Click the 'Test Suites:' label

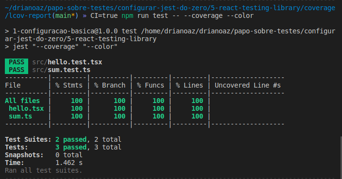coord(28,139)
